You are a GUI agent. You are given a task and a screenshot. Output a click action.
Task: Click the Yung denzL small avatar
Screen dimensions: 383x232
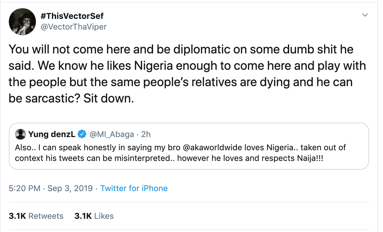[x=20, y=135]
